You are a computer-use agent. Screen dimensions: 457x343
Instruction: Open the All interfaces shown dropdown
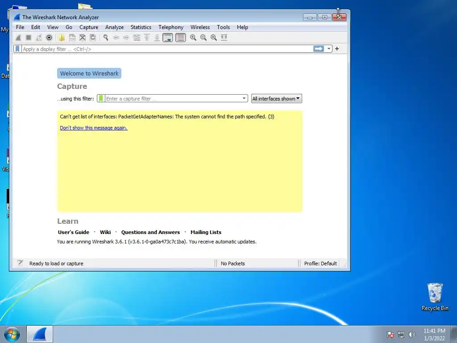276,99
